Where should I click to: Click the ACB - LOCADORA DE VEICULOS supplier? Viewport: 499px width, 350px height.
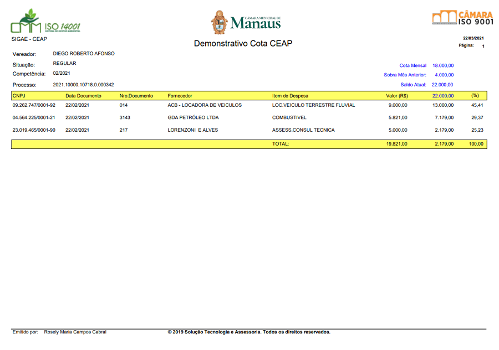[205, 105]
